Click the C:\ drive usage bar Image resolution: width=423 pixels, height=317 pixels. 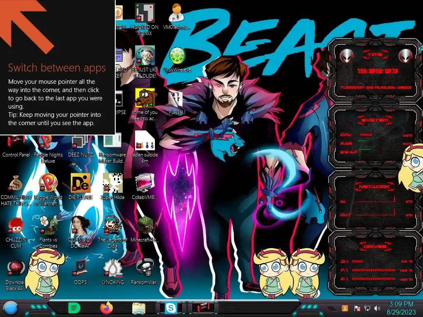point(357,261)
